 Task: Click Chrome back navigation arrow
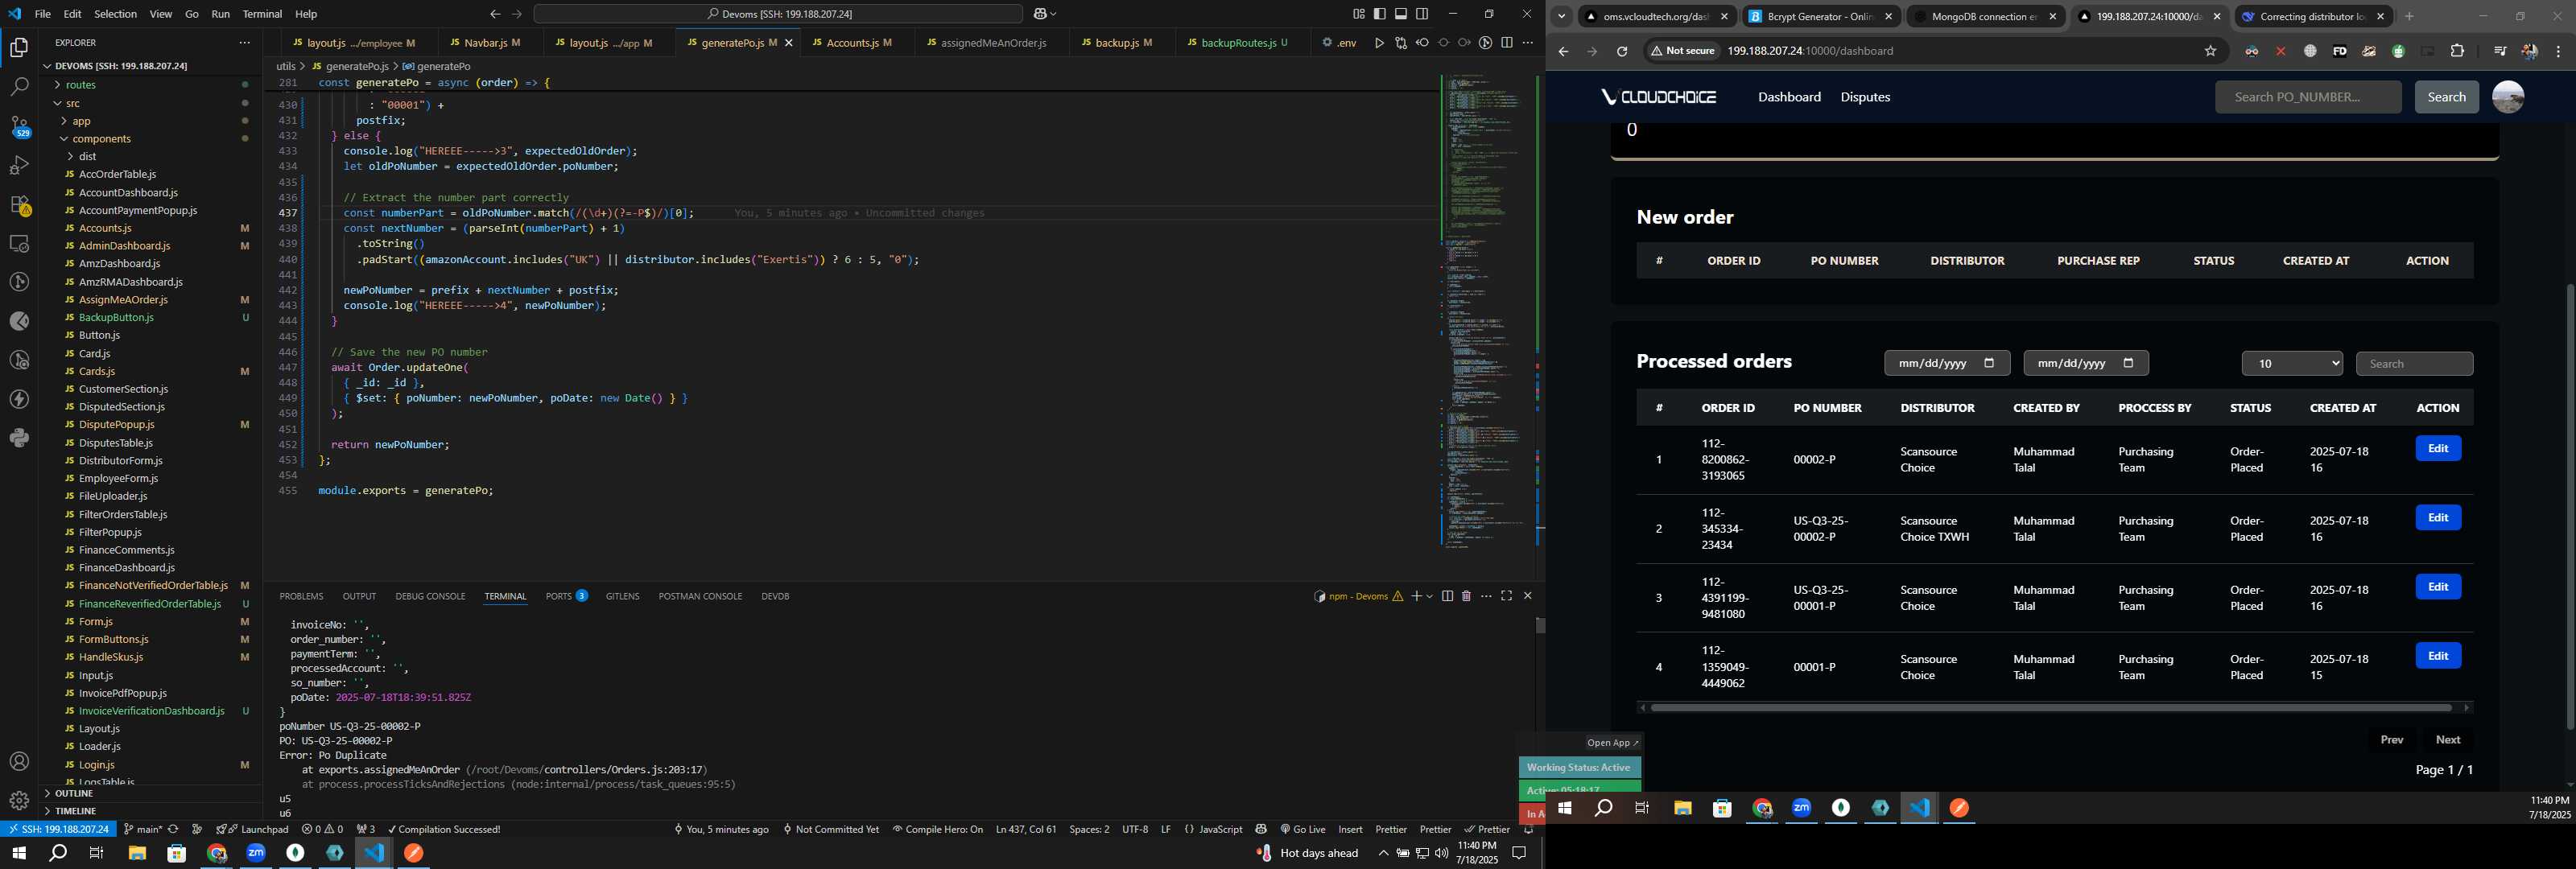click(x=1563, y=51)
